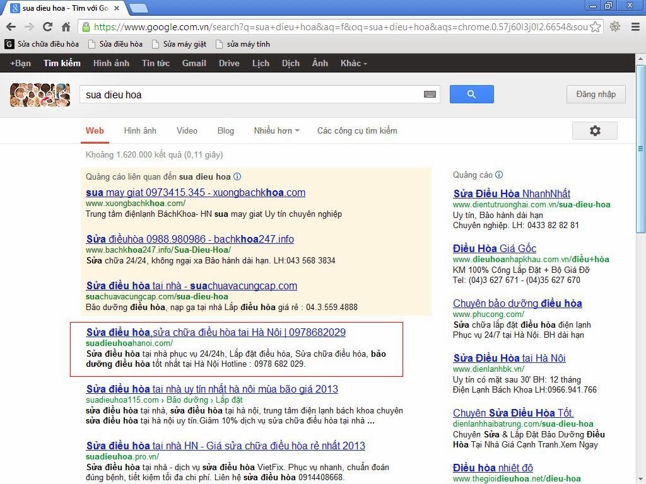Open the on-screen keyboard icon in search box
This screenshot has width=646, height=484.
tap(430, 95)
